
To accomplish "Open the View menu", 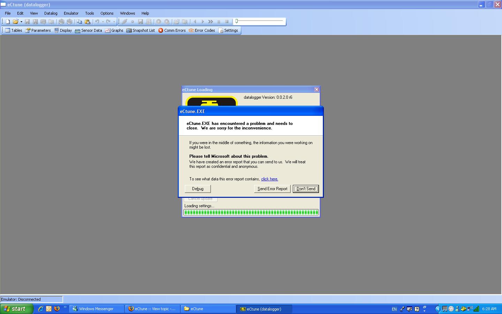I will tap(34, 13).
